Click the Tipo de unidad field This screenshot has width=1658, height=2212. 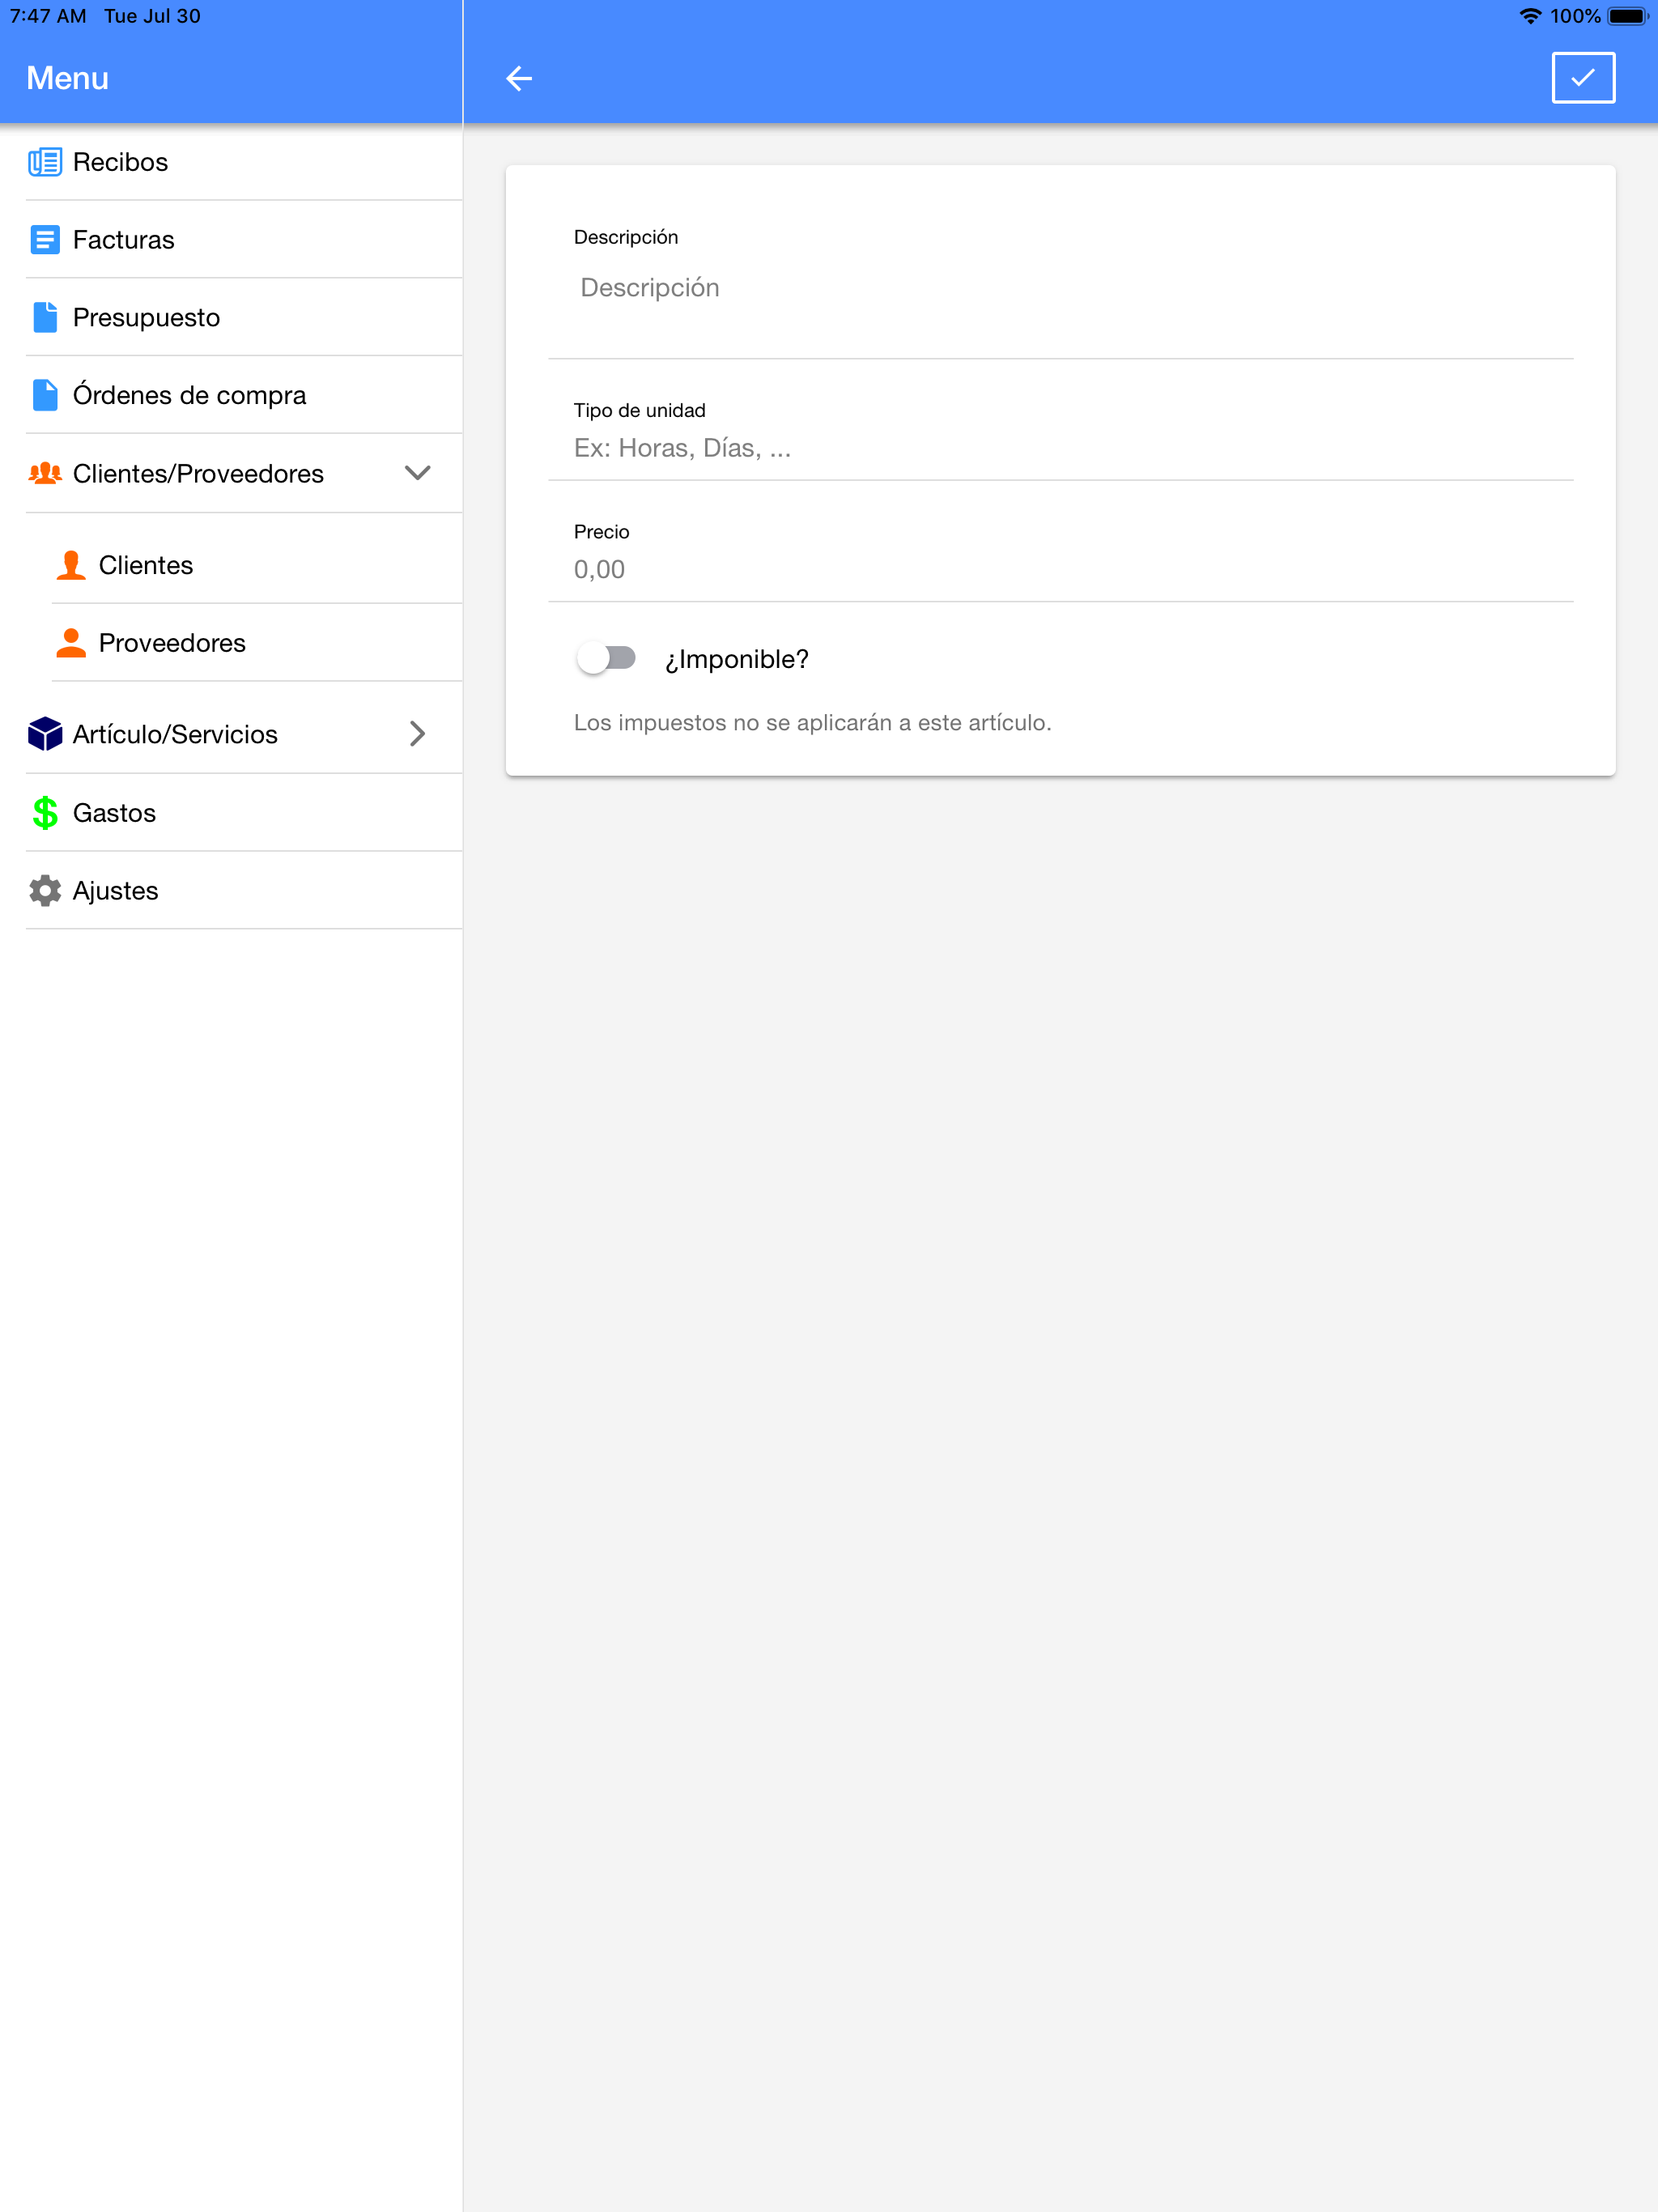(1060, 448)
